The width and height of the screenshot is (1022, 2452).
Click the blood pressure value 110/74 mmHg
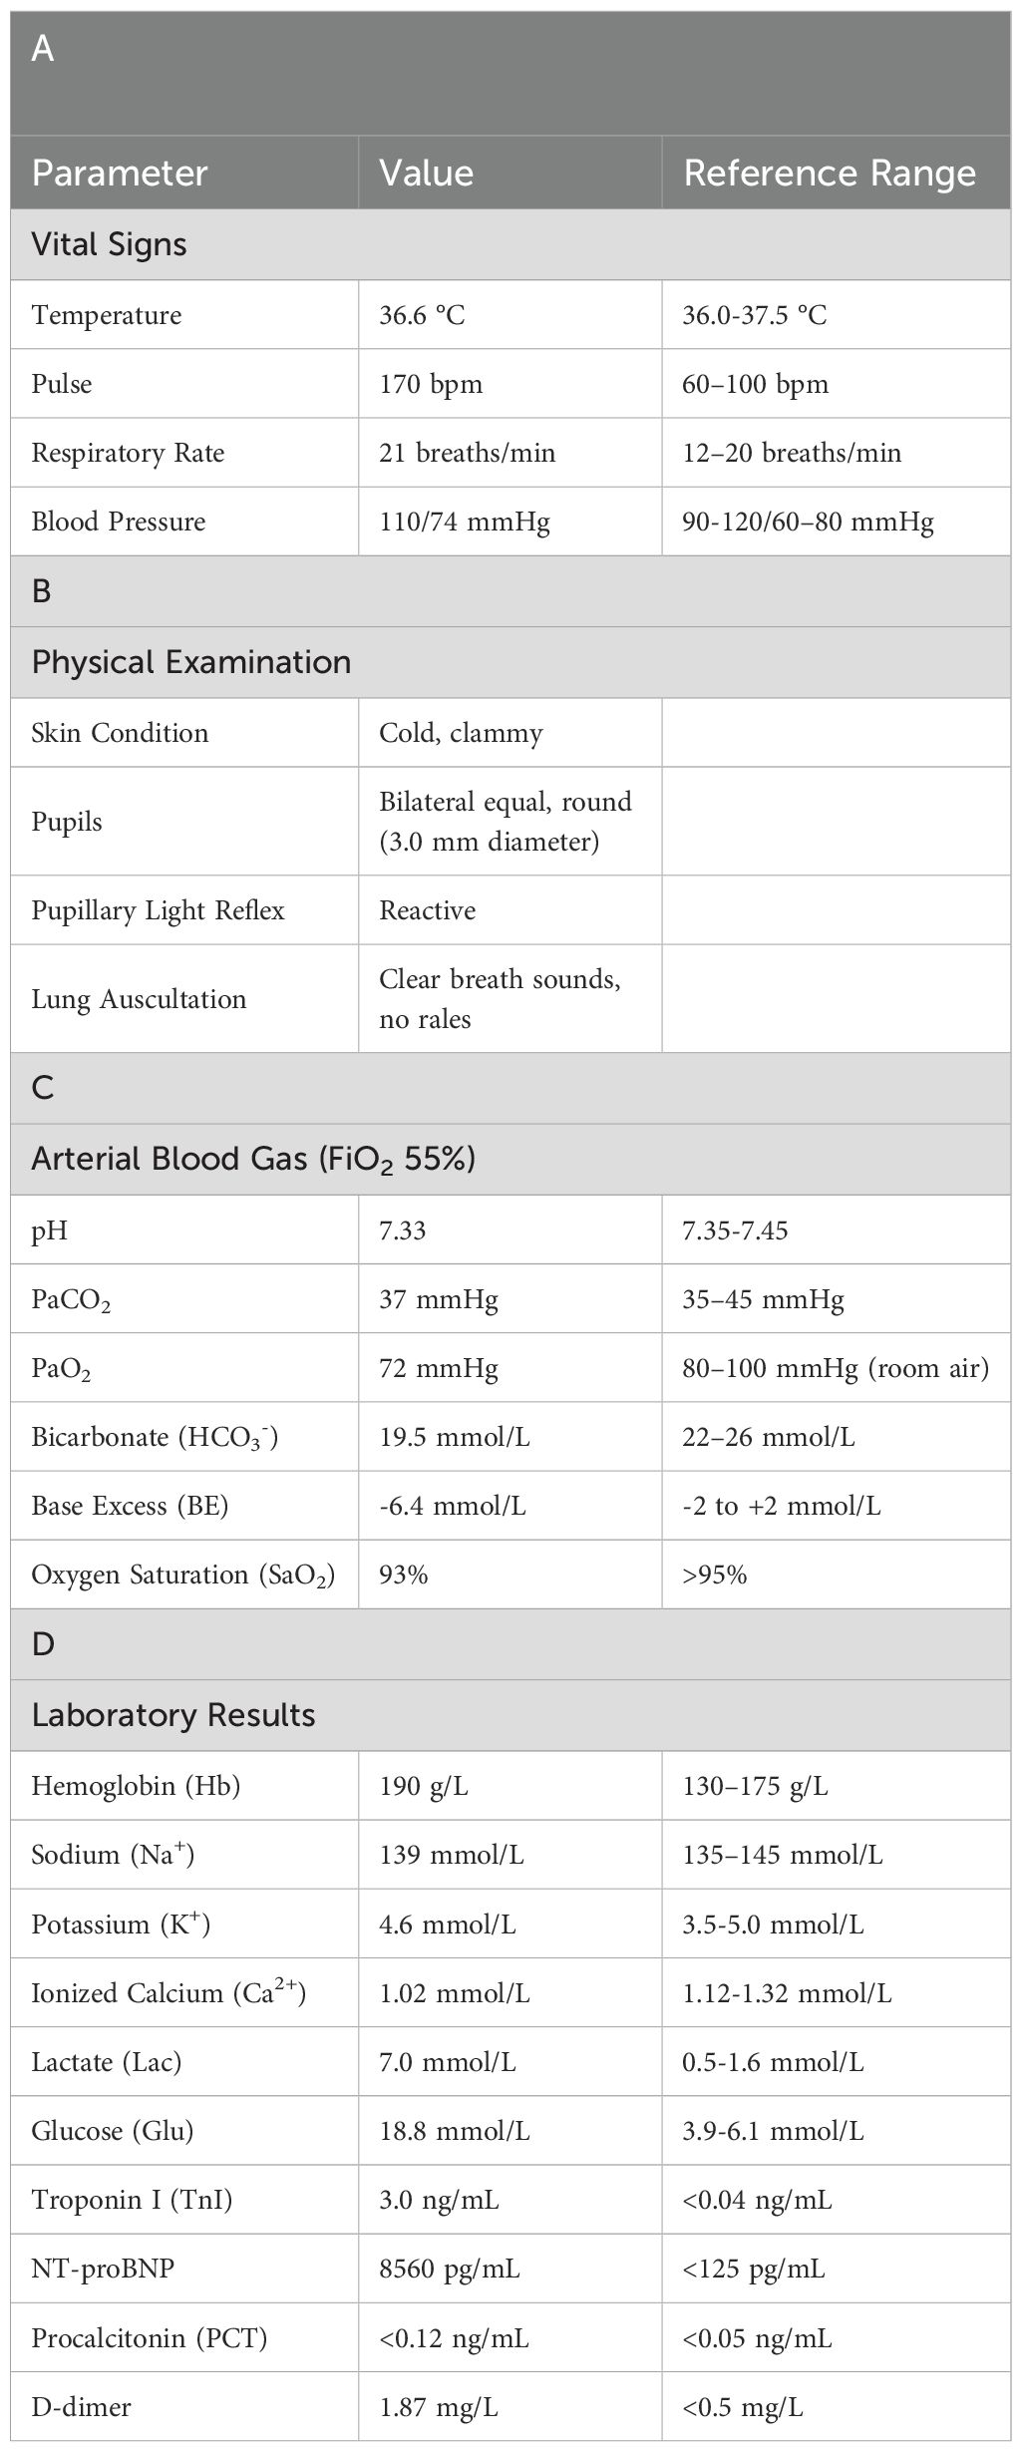pos(465,522)
